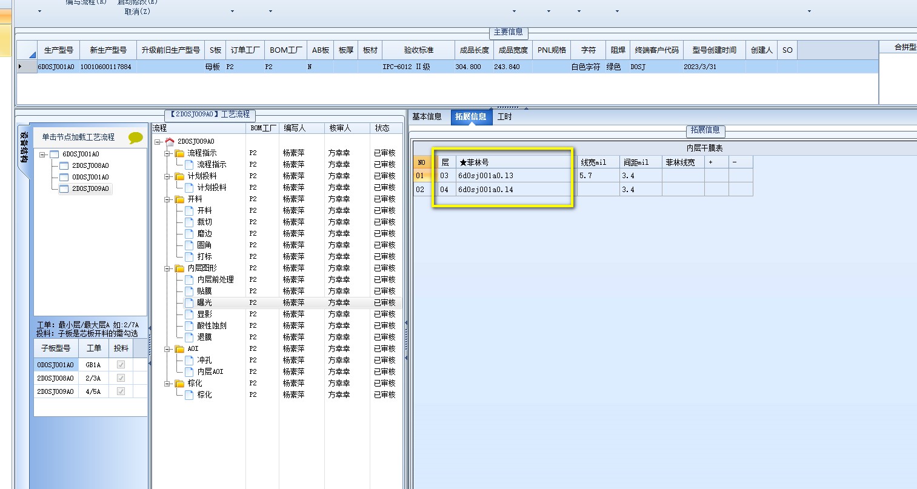Click the select-all corner of 主要信息 grid
Screen dimensions: 917x489
tap(27, 50)
